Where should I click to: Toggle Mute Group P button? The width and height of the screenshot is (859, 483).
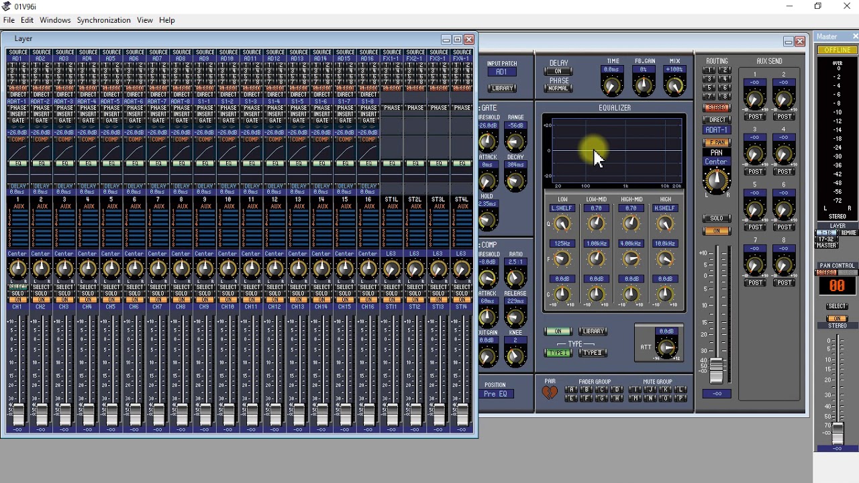681,398
